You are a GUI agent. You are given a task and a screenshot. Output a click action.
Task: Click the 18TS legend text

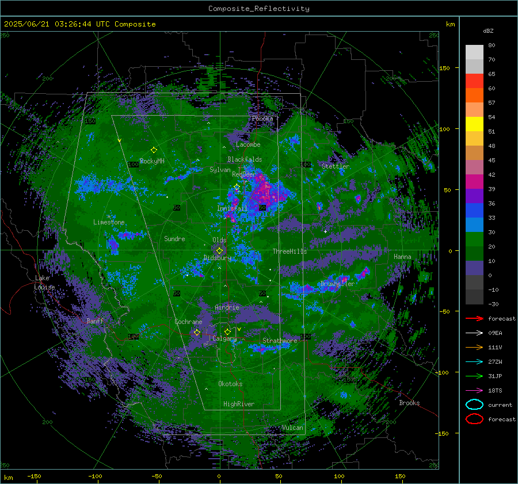click(x=495, y=391)
